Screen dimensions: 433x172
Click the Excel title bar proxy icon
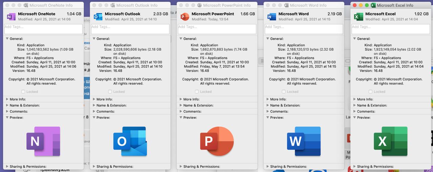click(x=373, y=5)
